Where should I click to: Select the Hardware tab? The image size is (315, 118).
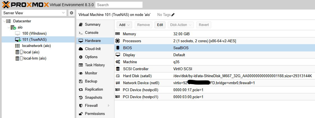[95, 41]
